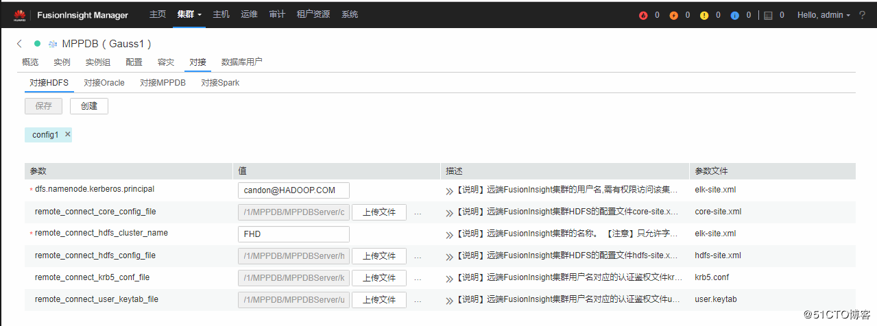Open the 主机 menu
This screenshot has width=877, height=326.
pos(221,14)
